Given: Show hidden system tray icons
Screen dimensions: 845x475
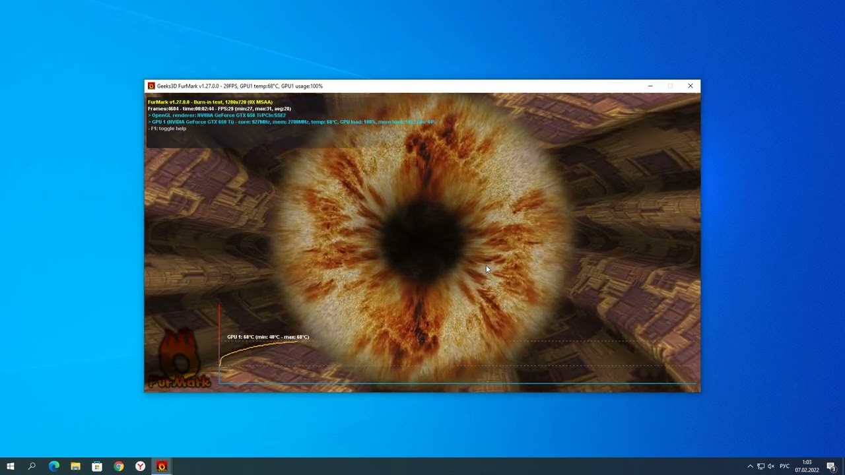Looking at the screenshot, I should [x=750, y=466].
